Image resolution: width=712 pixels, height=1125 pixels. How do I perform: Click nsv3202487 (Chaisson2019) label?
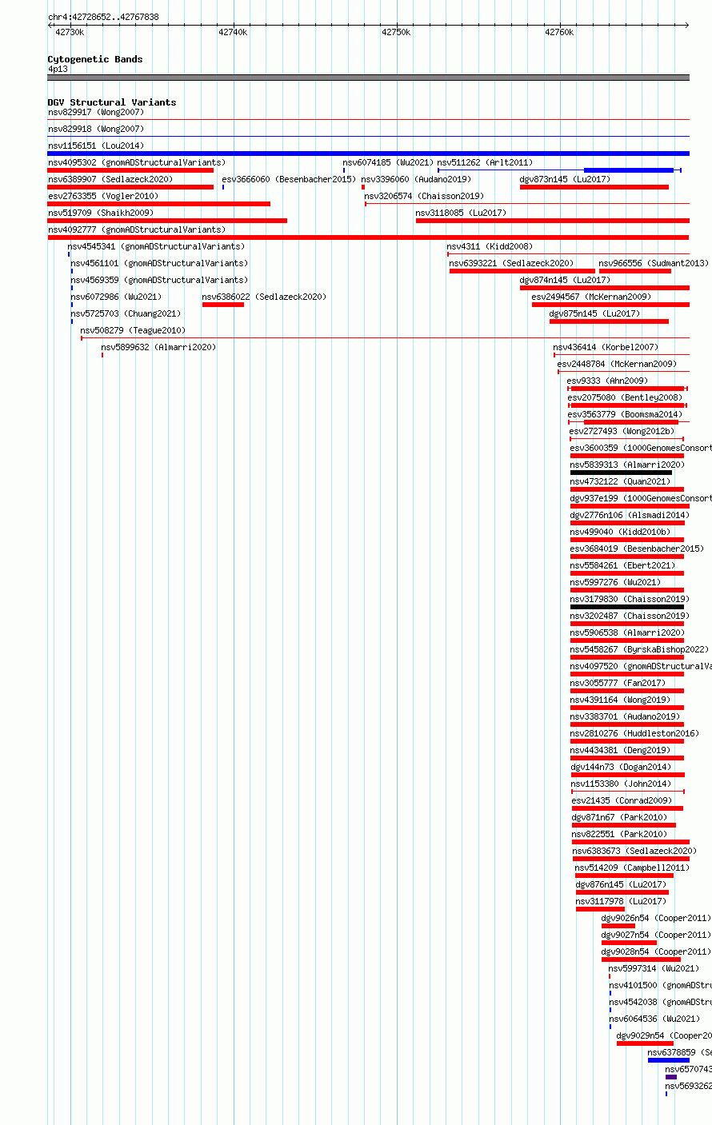click(630, 616)
